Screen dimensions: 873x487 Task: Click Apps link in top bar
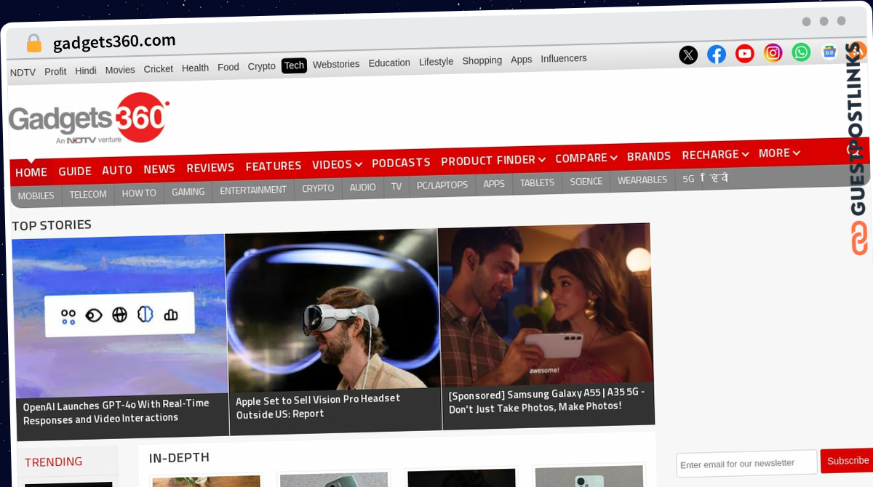521,60
